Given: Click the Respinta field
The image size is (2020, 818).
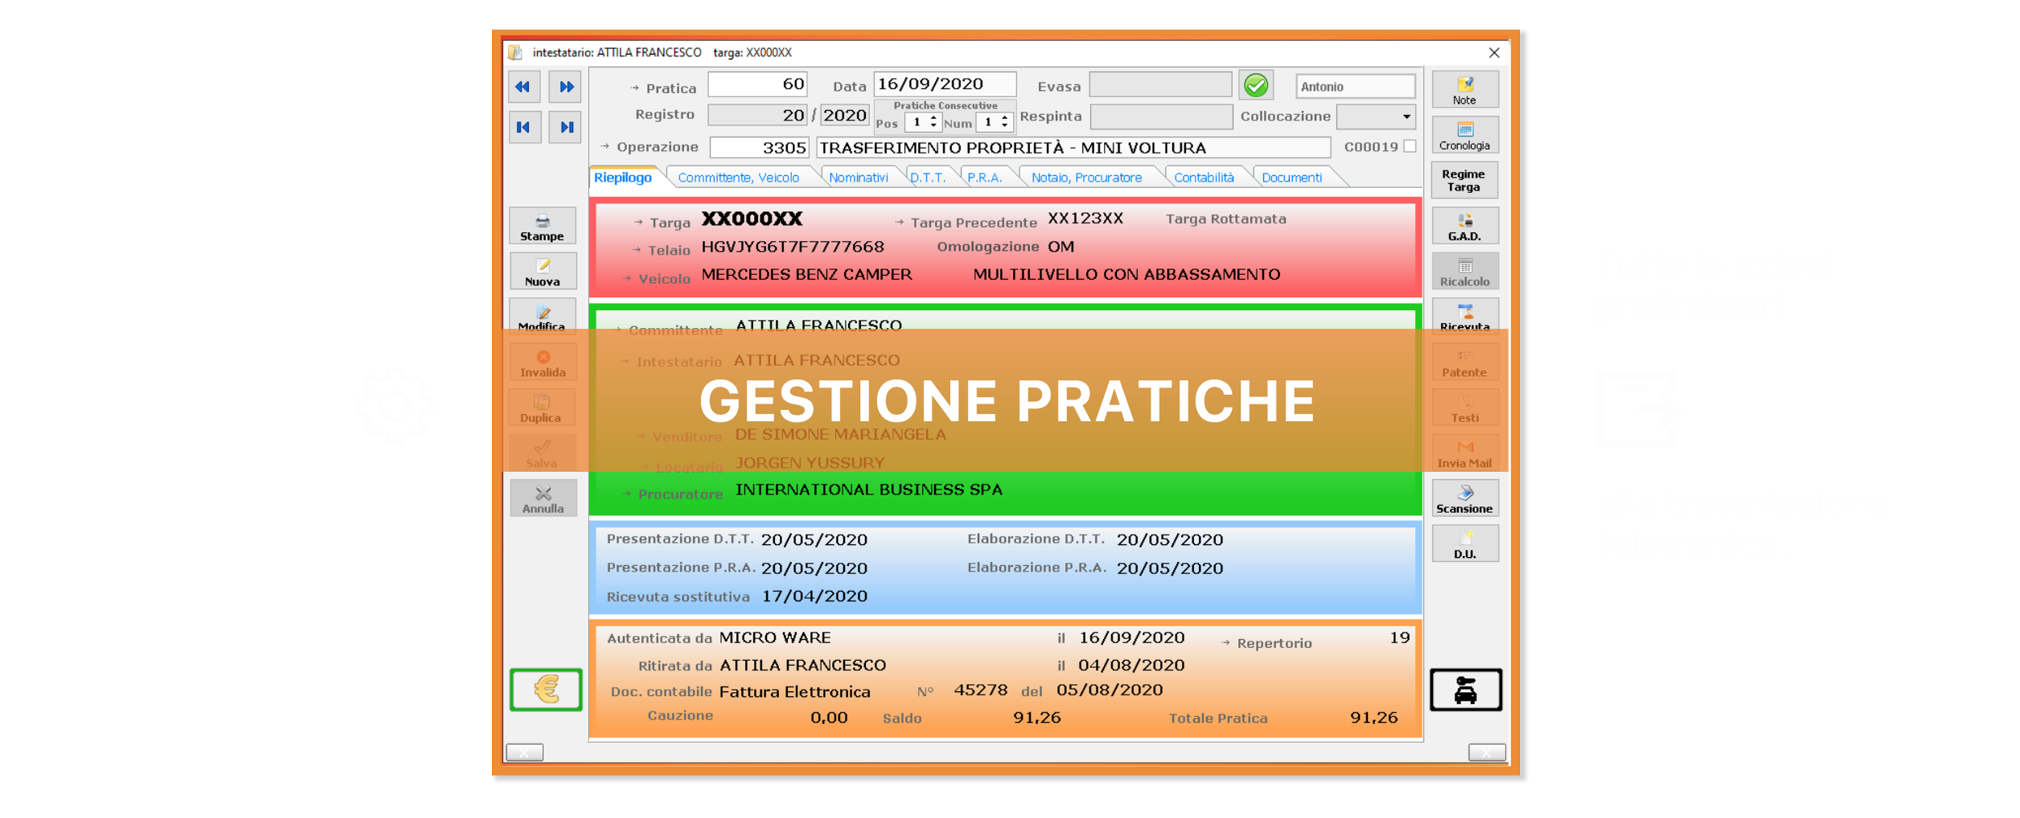Looking at the screenshot, I should [1161, 117].
